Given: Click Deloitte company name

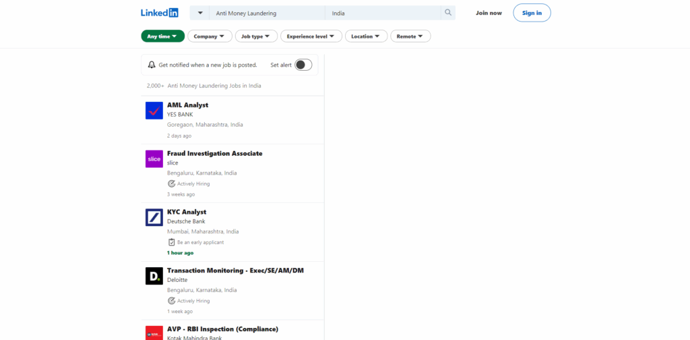Looking at the screenshot, I should [177, 280].
